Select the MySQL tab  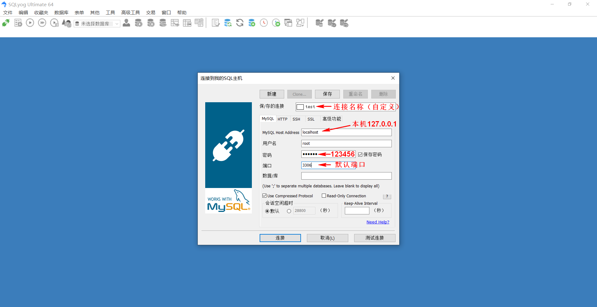pyautogui.click(x=268, y=119)
